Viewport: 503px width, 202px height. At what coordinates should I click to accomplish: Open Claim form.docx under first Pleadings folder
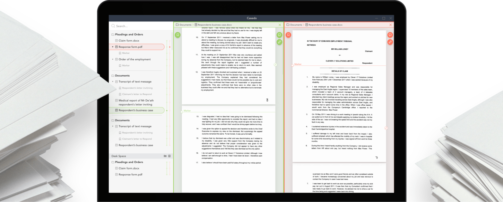[x=129, y=41]
